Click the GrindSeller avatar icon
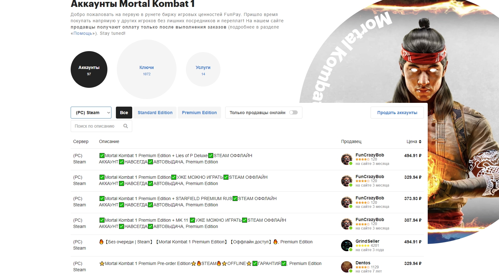Viewport: 499px width, 275px height. pos(347,246)
